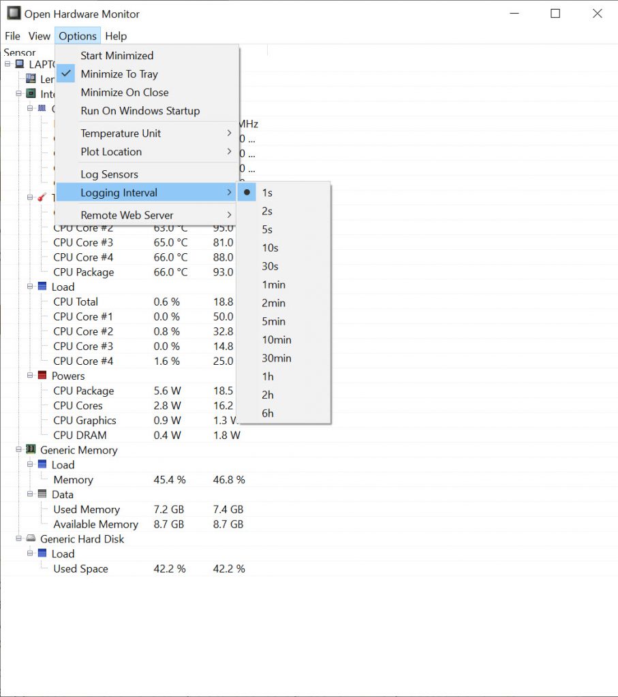Collapse the Temperatures tree branch
The width and height of the screenshot is (618, 697).
[30, 197]
